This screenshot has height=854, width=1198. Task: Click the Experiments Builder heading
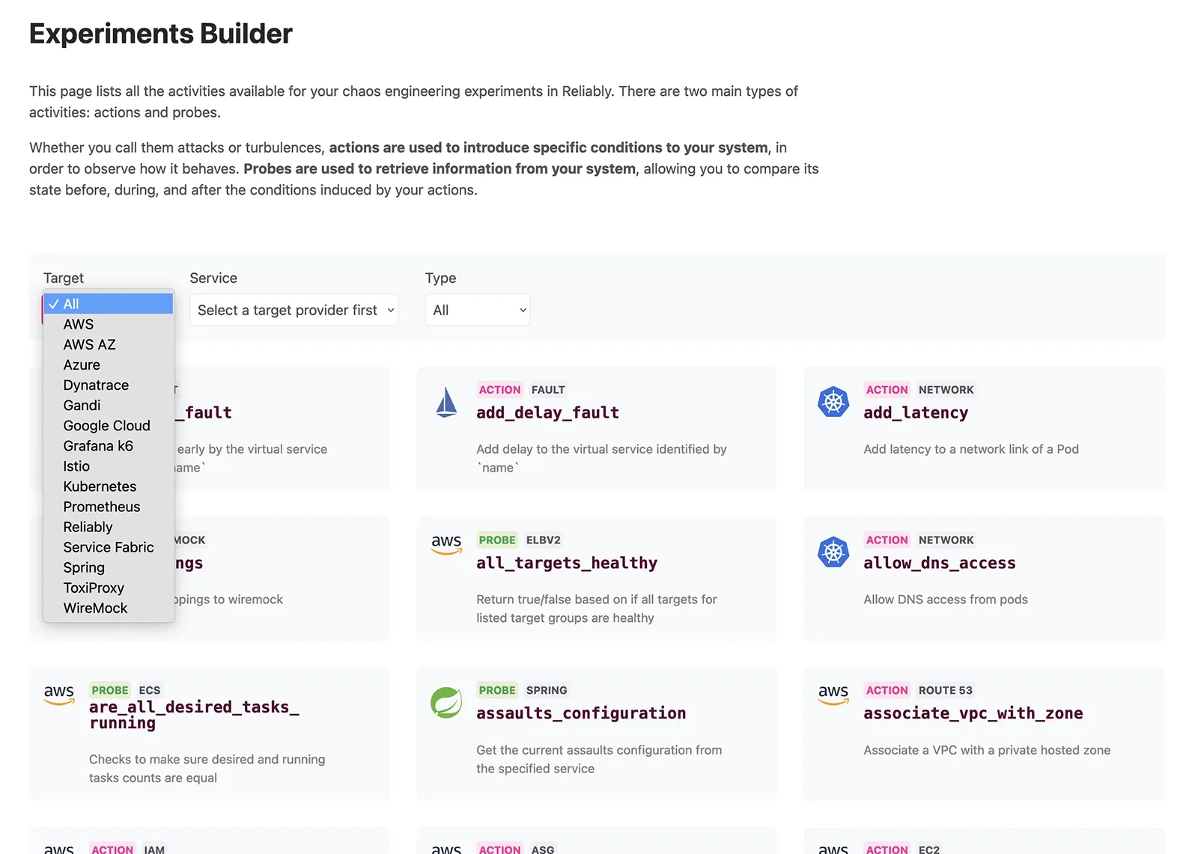160,34
